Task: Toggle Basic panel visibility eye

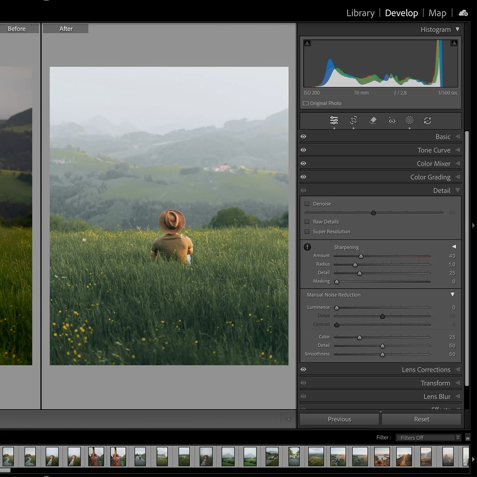Action: click(x=303, y=136)
